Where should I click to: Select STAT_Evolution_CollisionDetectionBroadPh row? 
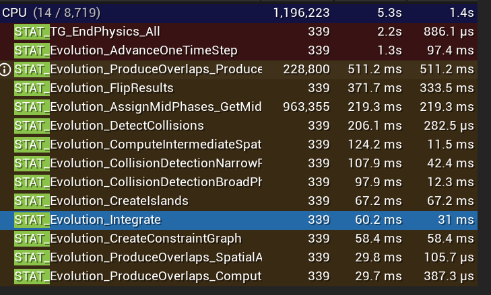pyautogui.click(x=238, y=182)
